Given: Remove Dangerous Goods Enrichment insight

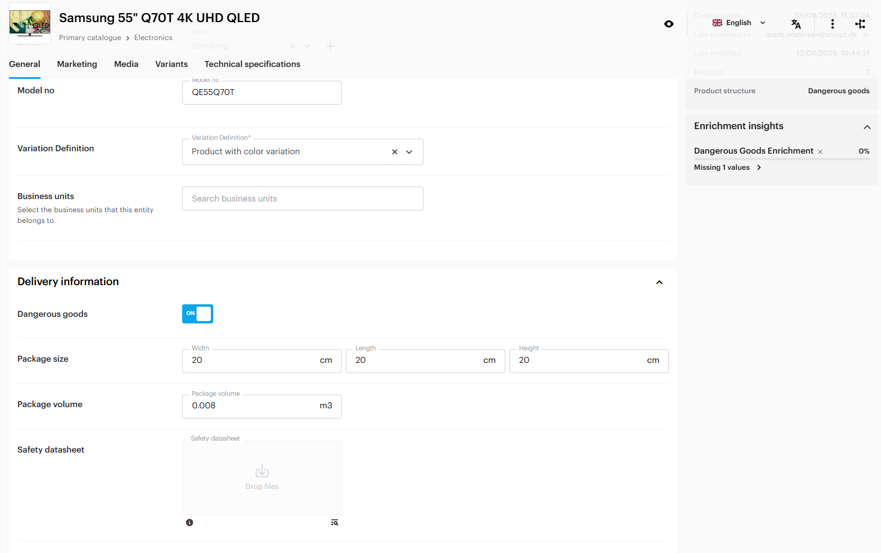Looking at the screenshot, I should point(820,152).
